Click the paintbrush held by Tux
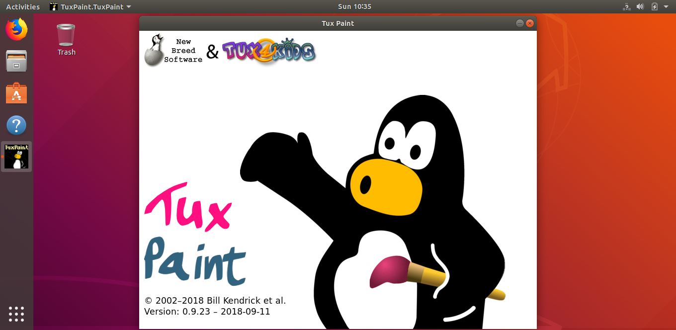 [437, 277]
